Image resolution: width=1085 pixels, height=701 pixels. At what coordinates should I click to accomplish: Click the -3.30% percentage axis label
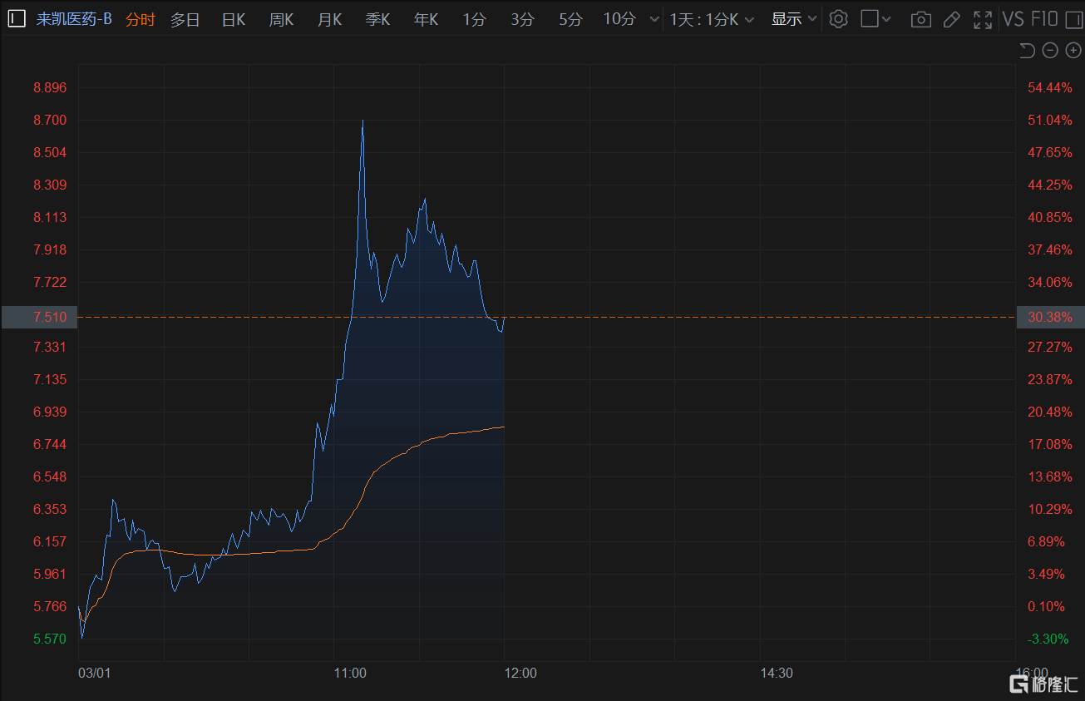coord(1050,639)
